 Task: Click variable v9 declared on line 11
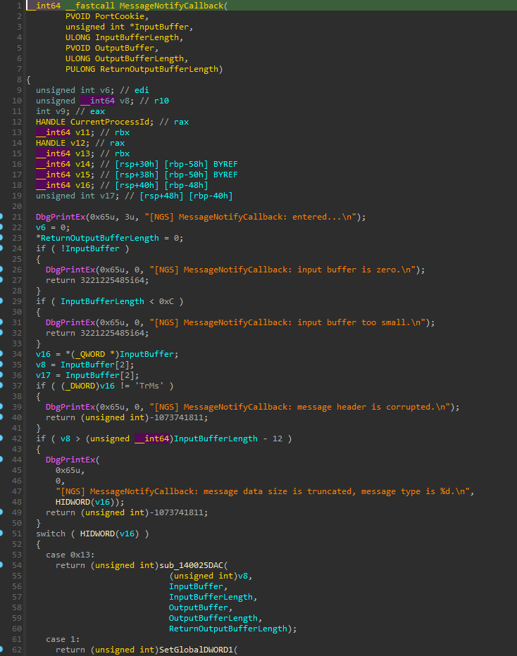pos(61,111)
